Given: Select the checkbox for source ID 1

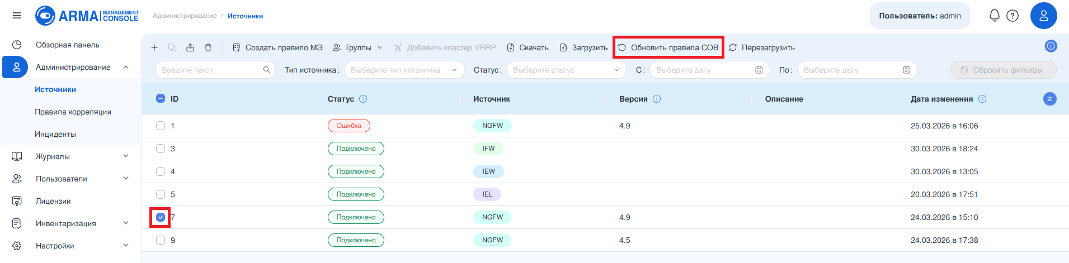Looking at the screenshot, I should tap(161, 126).
